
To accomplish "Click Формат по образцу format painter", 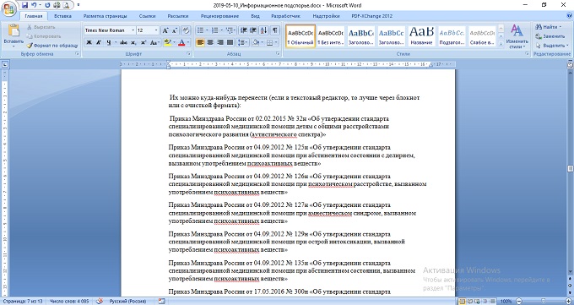I will (x=52, y=46).
